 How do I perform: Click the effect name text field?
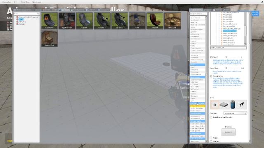228,48
